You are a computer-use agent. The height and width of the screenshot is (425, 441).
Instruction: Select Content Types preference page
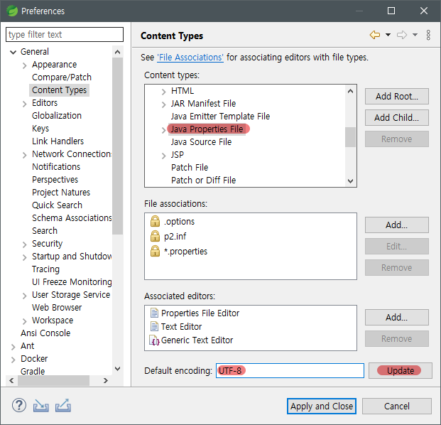(60, 90)
